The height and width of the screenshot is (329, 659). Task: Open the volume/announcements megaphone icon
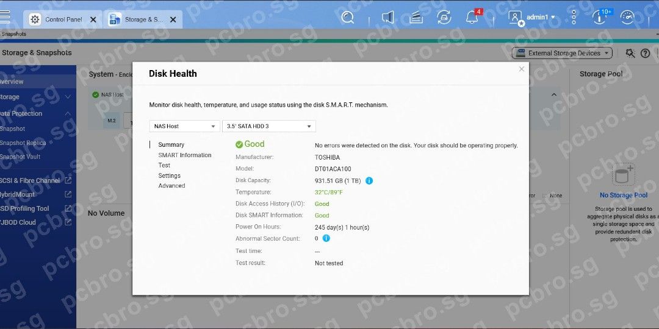point(388,17)
